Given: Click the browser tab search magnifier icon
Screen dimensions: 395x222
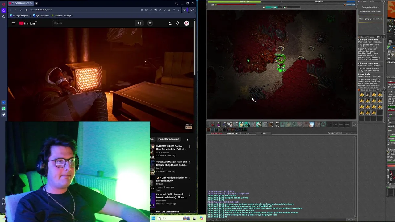Looking at the screenshot, I should click(177, 3).
